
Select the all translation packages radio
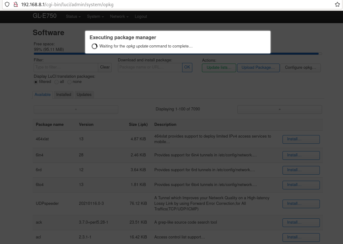point(56,82)
